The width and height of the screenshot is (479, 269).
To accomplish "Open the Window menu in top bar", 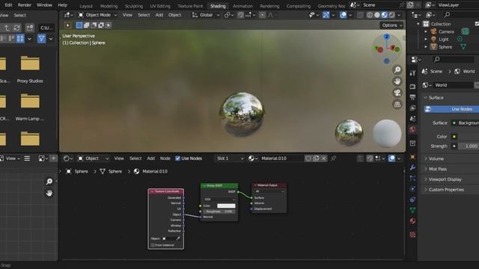I will [x=44, y=5].
